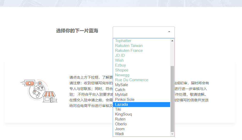Select the Wish option
Viewport: 242px width, 140px height.
[x=141, y=60]
